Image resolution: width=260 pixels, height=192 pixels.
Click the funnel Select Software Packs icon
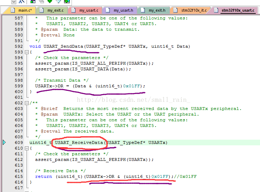click(58, 1)
